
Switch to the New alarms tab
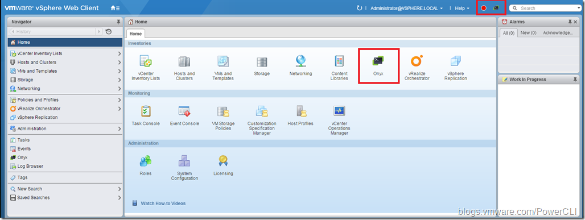point(528,33)
